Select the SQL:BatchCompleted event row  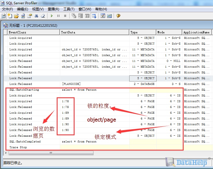(107, 142)
